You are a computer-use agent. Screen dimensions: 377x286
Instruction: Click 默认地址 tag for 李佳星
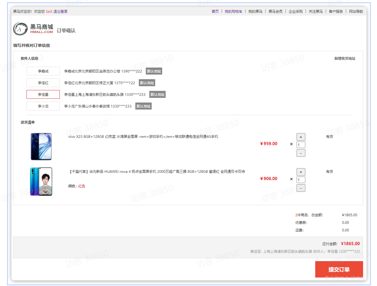click(x=158, y=94)
